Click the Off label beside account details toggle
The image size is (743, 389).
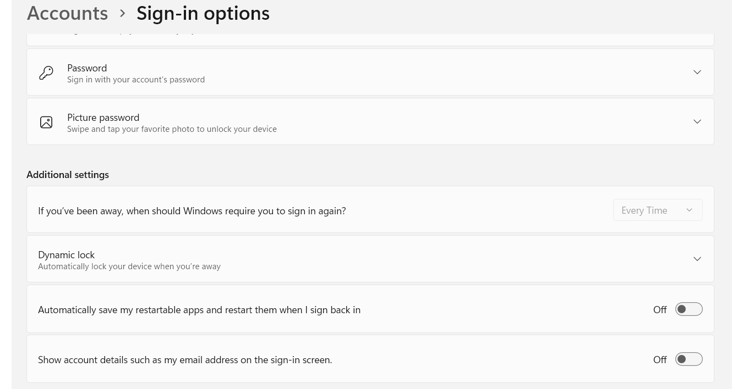point(659,360)
